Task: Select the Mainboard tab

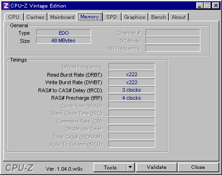Action: [62, 17]
